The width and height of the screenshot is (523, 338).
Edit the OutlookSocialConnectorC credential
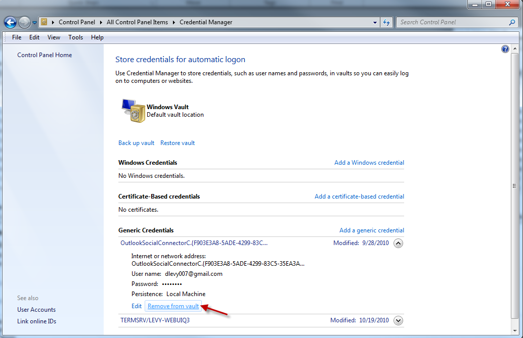click(137, 306)
